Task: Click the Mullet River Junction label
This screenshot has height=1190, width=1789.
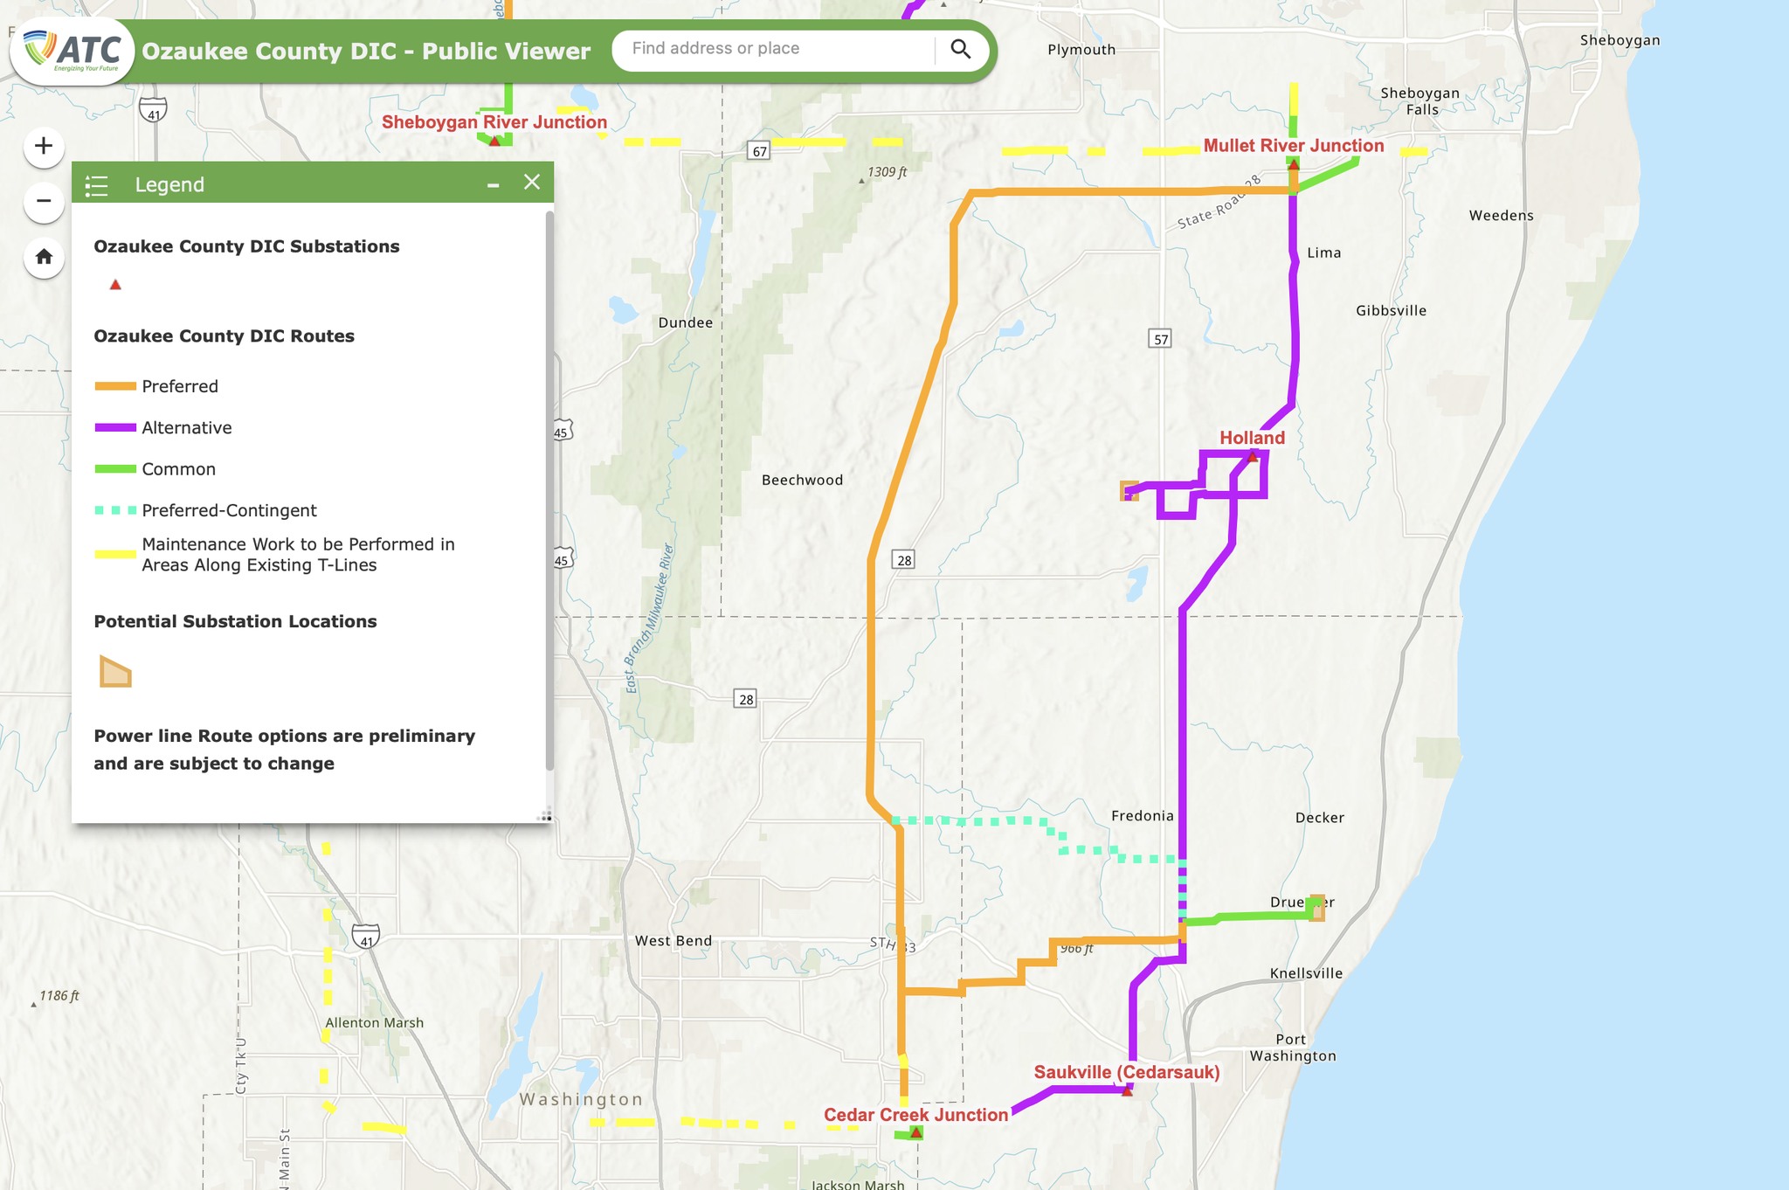Action: [x=1294, y=146]
